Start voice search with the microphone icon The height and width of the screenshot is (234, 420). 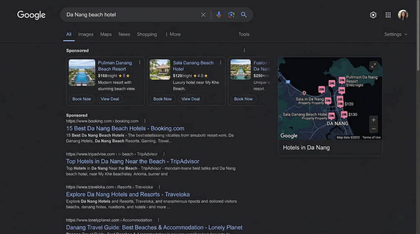point(219,15)
